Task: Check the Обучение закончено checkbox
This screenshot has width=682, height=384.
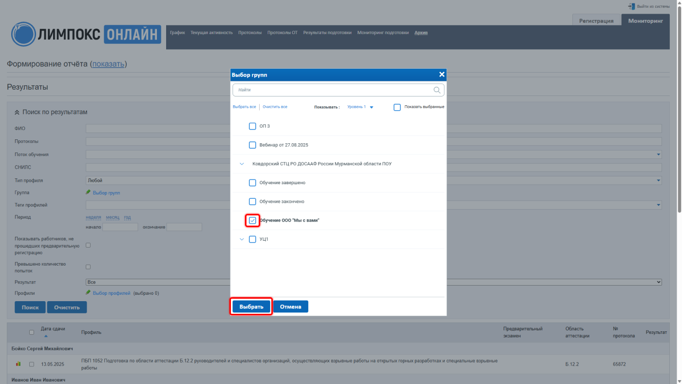Action: (252, 201)
